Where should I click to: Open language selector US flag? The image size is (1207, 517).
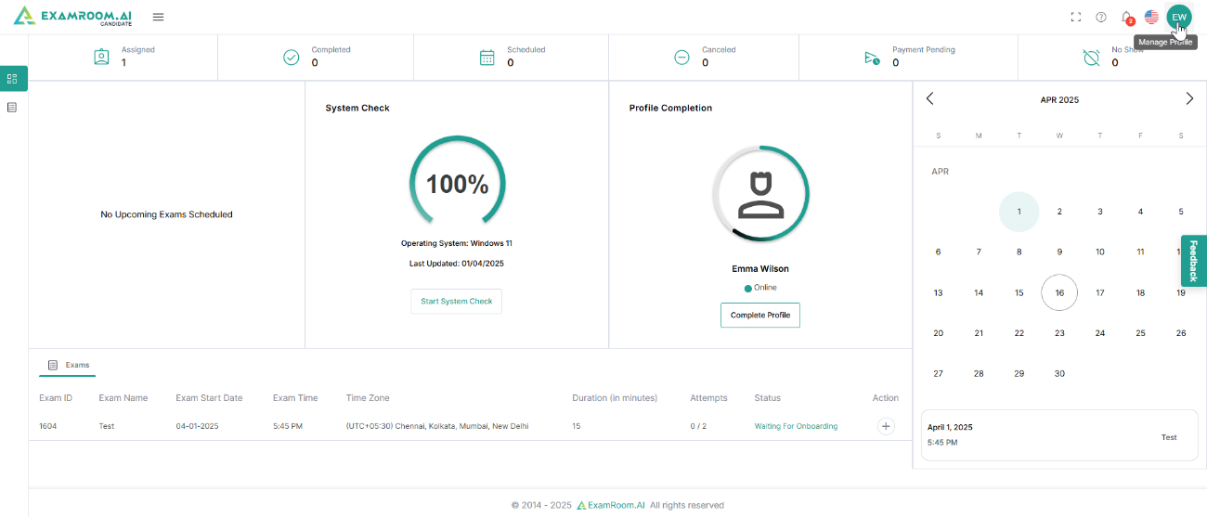pyautogui.click(x=1151, y=17)
